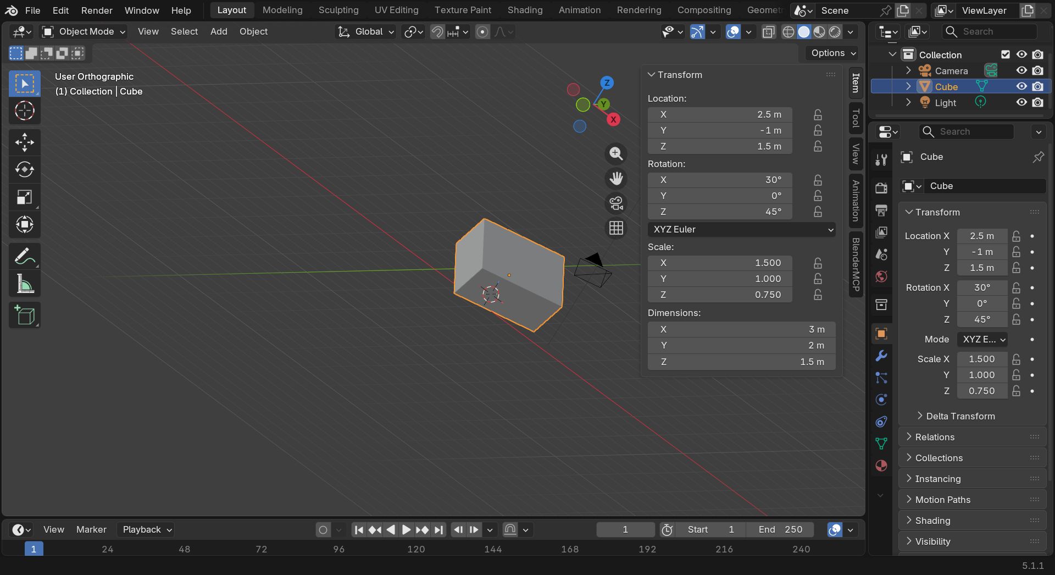Open the Object Data mesh properties tab
The height and width of the screenshot is (575, 1055).
click(x=881, y=444)
